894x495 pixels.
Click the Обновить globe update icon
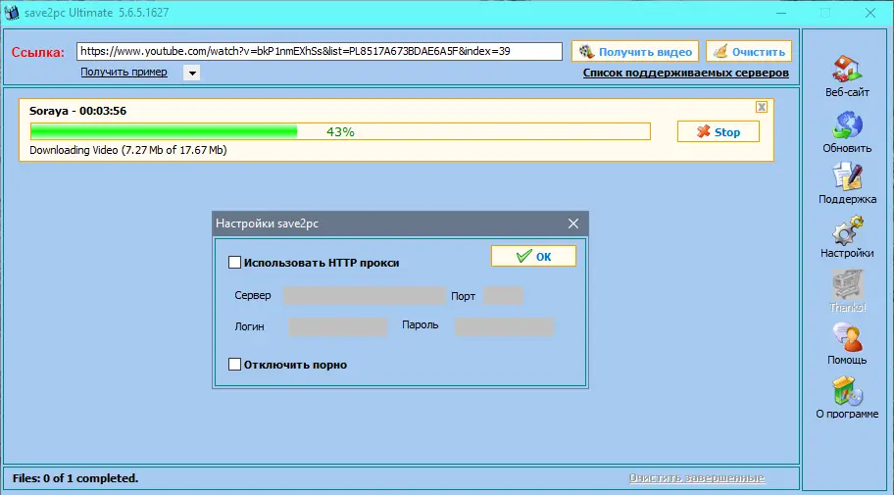[847, 125]
